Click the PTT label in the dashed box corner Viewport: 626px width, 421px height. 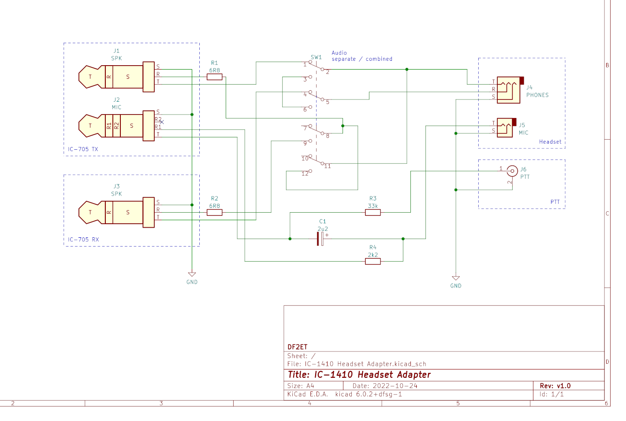point(555,202)
